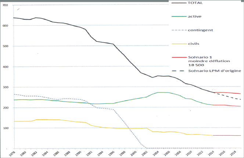244x158 pixels.
Task: Click x-axis year label 1996
Action: pyautogui.click(x=111, y=153)
